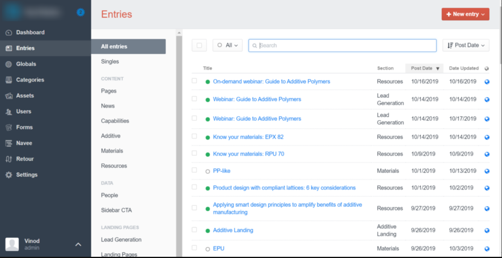Open the Post Date sort dropdown
The height and width of the screenshot is (258, 502).
pyautogui.click(x=466, y=45)
